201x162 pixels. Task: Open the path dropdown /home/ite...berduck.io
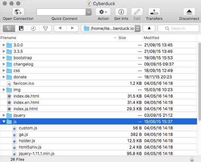pyautogui.click(x=111, y=28)
